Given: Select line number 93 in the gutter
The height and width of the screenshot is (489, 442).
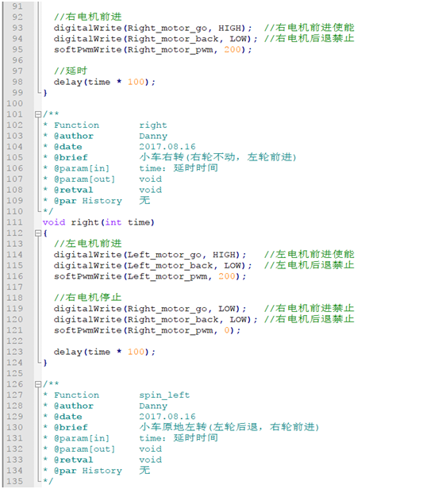Looking at the screenshot, I should coord(17,28).
